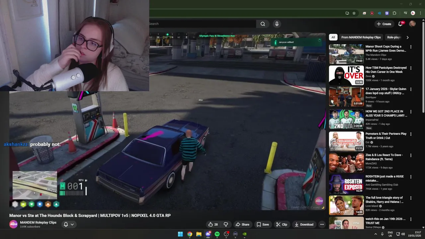Open NVIDIA app from the taskbar
Image resolution: width=425 pixels, height=239 pixels.
tap(244, 234)
